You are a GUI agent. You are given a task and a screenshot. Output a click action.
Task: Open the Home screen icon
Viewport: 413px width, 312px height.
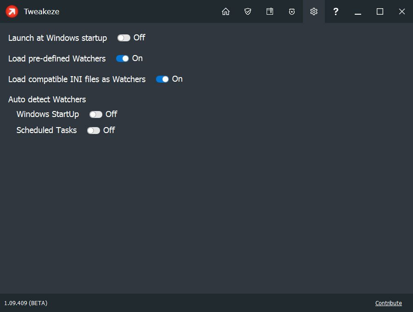click(x=226, y=11)
